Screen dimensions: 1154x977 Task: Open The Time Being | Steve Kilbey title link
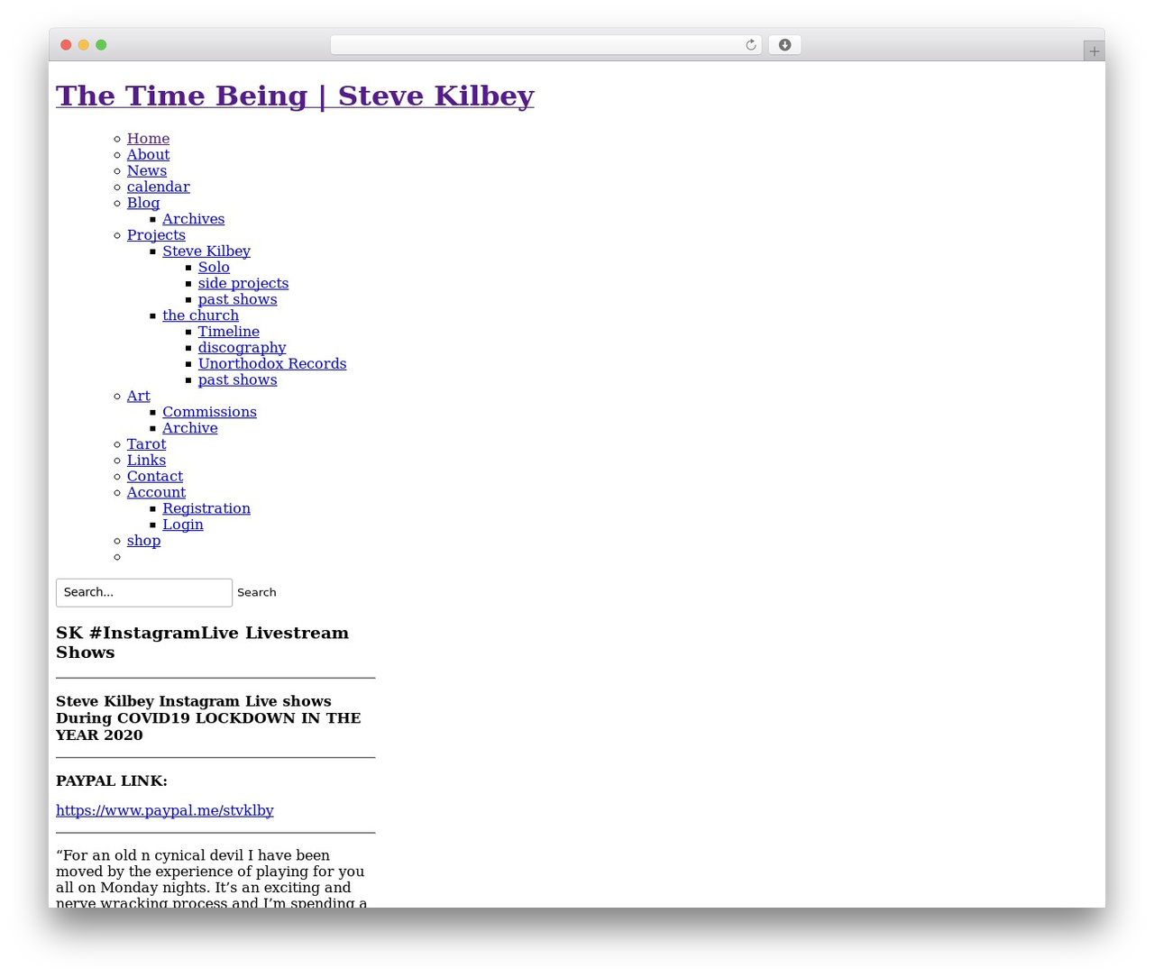[295, 96]
